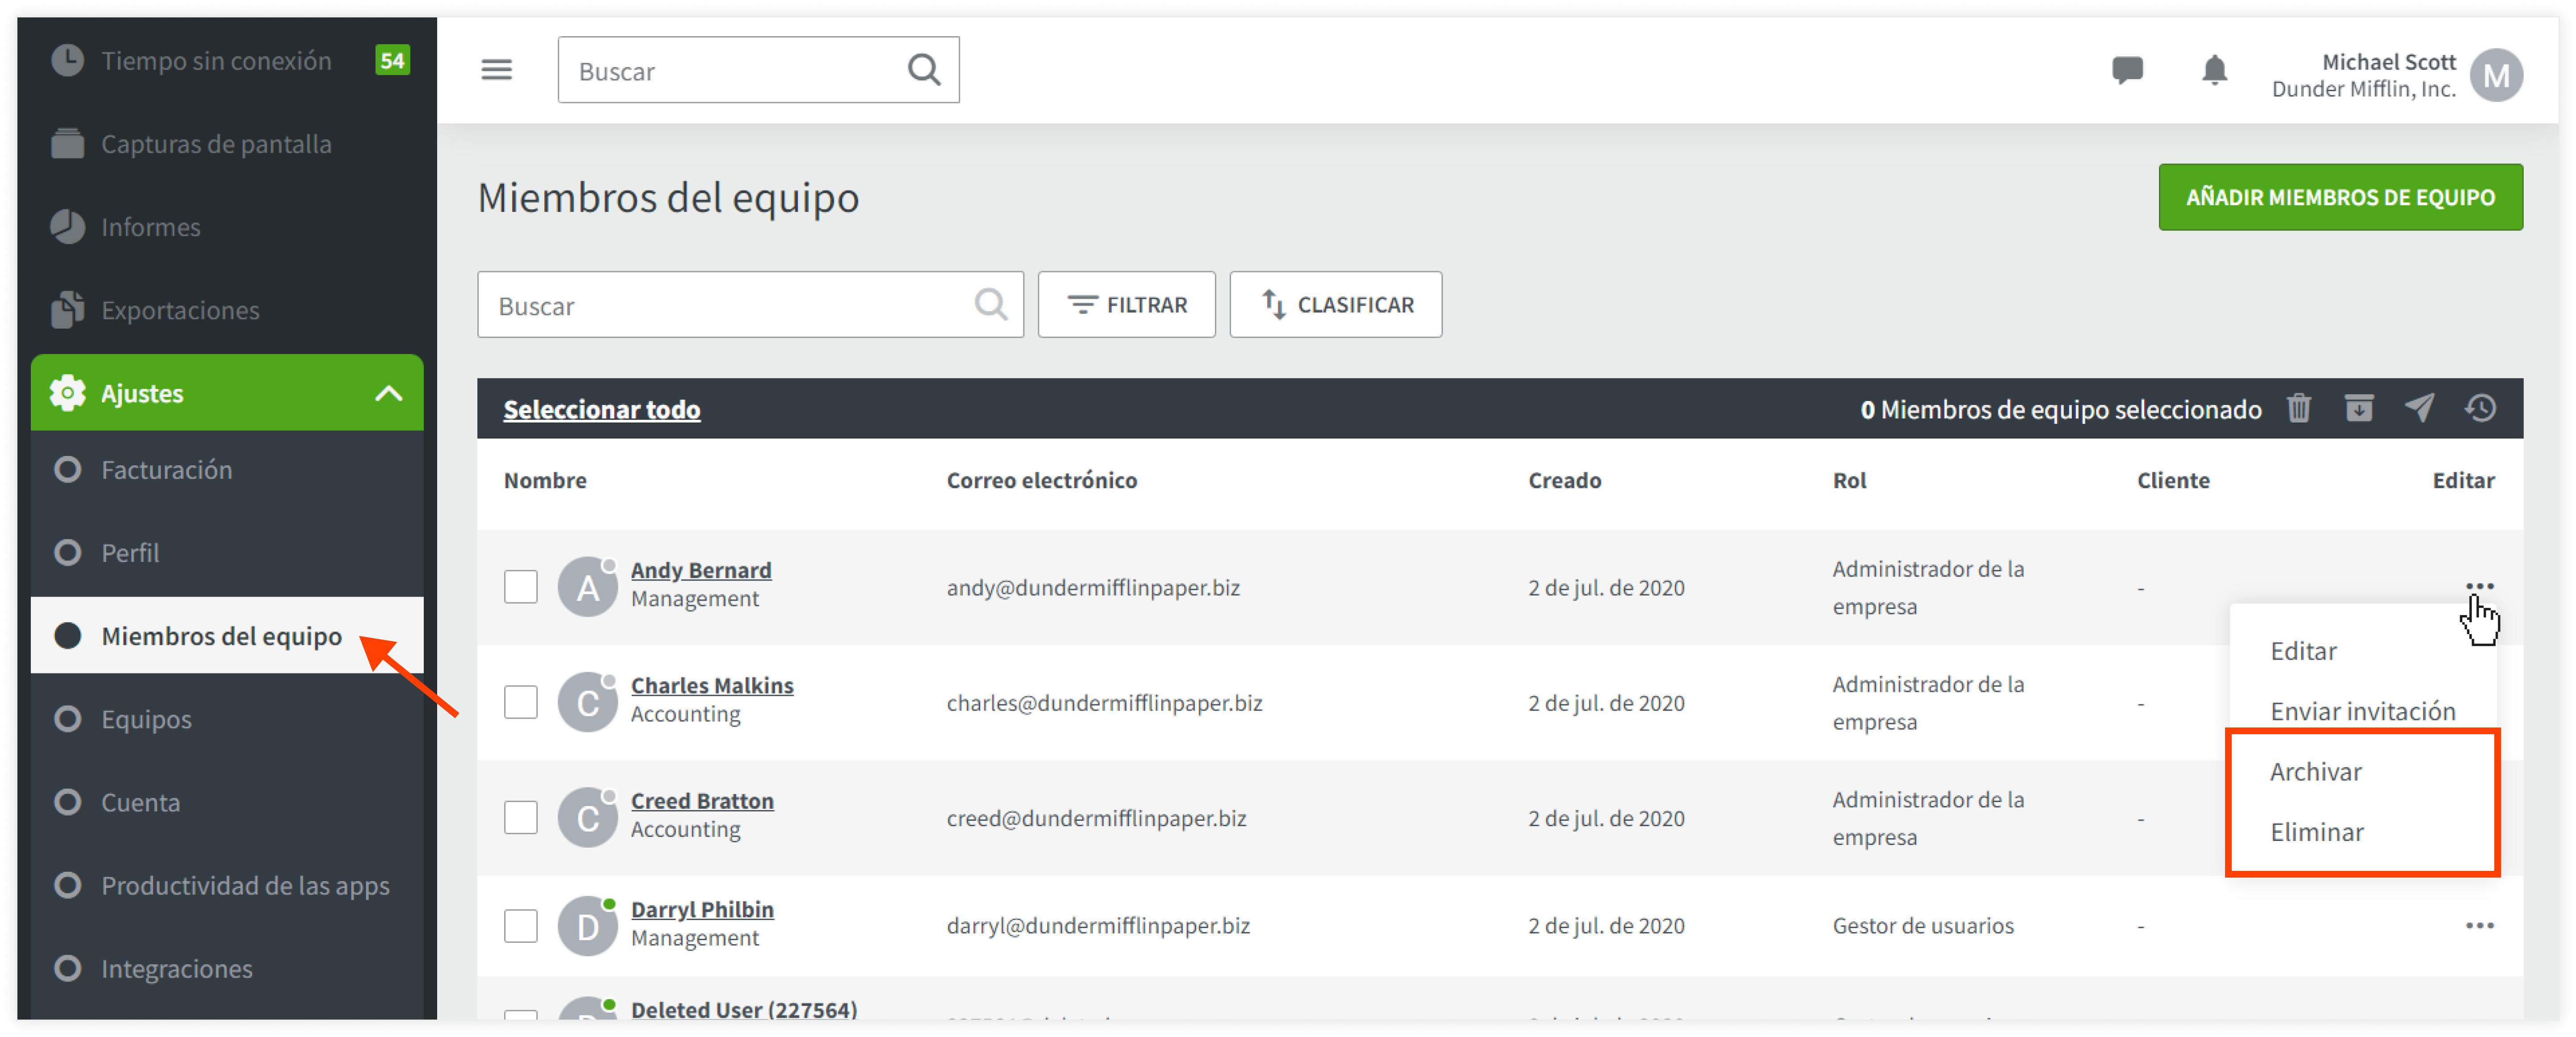Click the Informes pie chart icon
Image resolution: width=2576 pixels, height=1037 pixels.
[67, 227]
